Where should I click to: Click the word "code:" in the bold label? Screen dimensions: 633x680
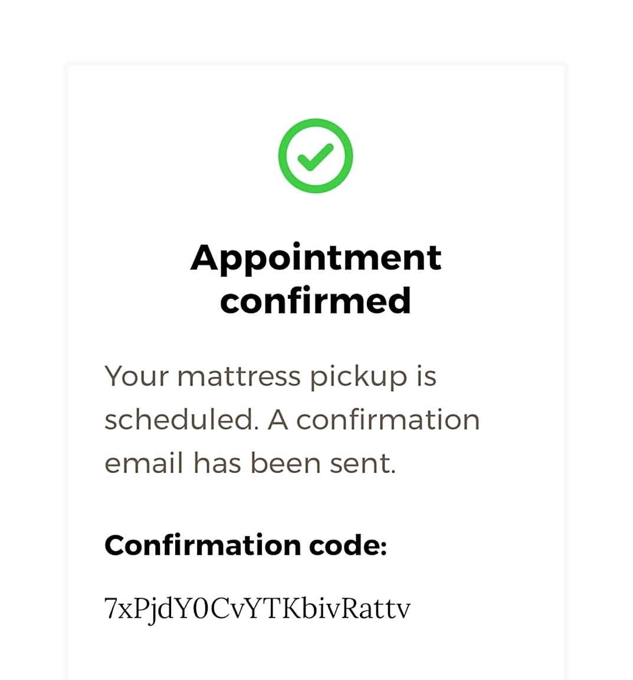point(347,545)
